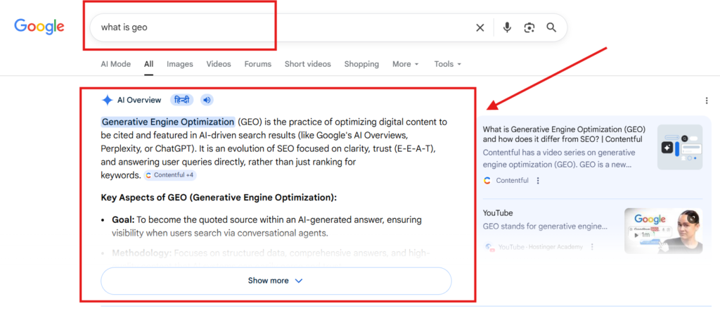Expand the Tools dropdown
Screen dimensions: 720x325
[x=447, y=64]
